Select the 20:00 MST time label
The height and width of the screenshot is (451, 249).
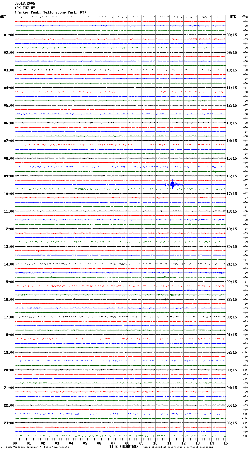point(9,370)
